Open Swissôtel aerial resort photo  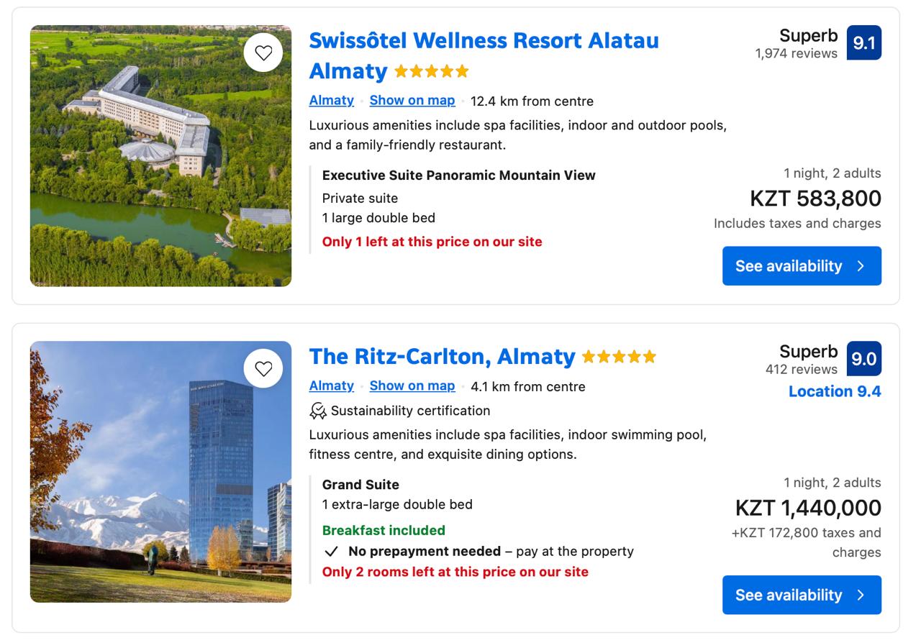(160, 156)
